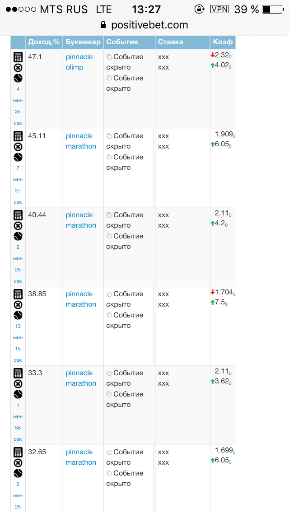Open calculator icon for 38.85 row
The width and height of the screenshot is (289, 513).
pyautogui.click(x=18, y=294)
